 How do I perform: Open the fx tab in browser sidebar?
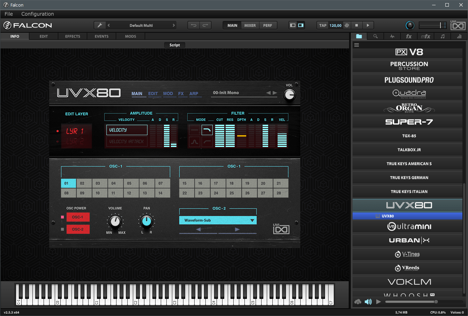pyautogui.click(x=409, y=36)
